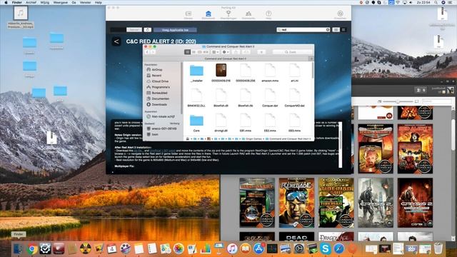Clear the 'red' search text in Porting Kit
457x257 pixels.
pyautogui.click(x=328, y=30)
